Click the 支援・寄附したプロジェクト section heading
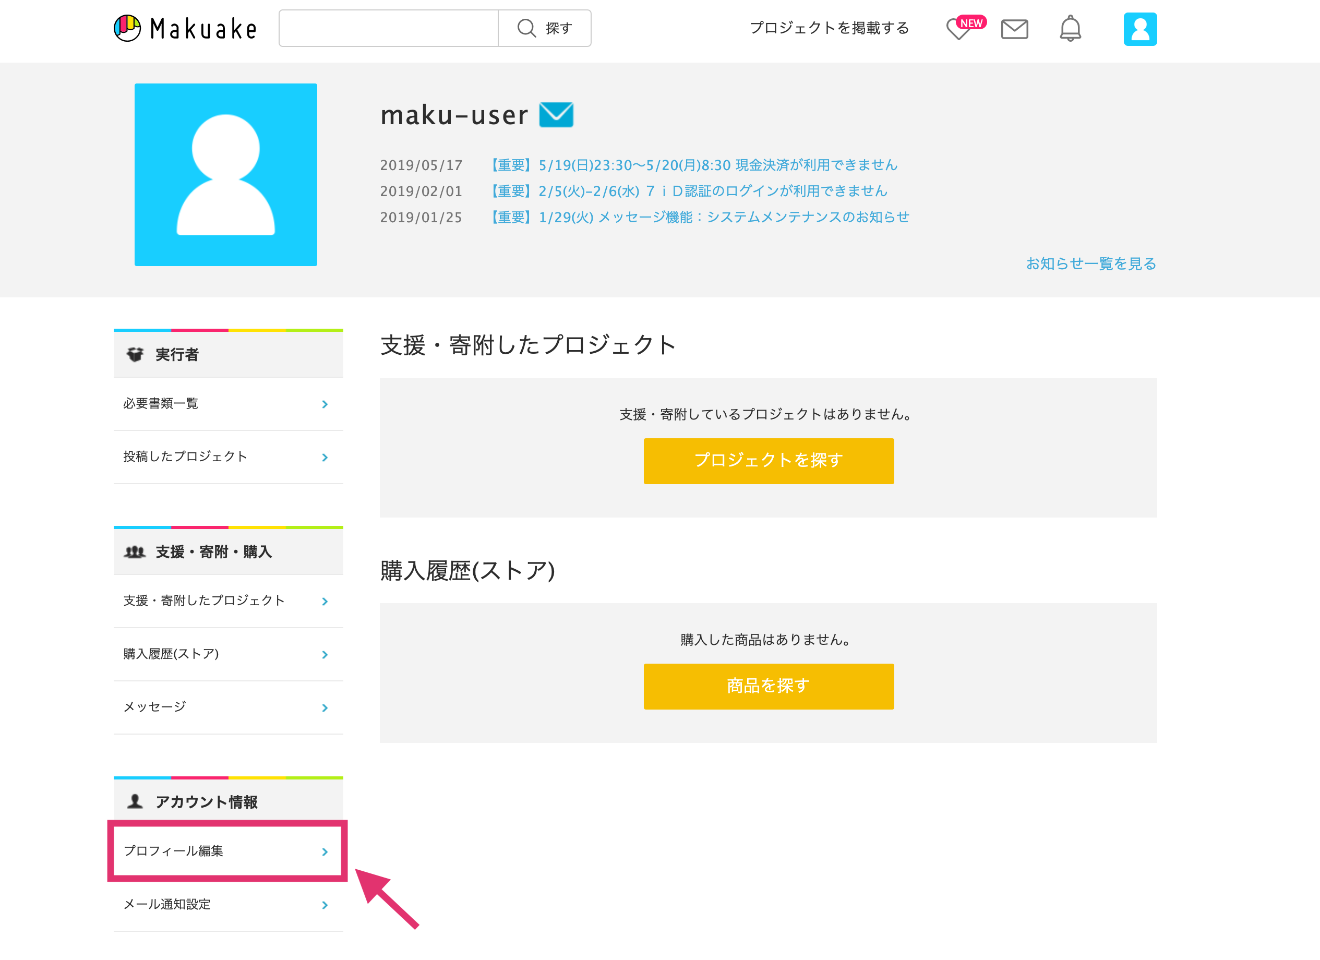The width and height of the screenshot is (1320, 960). 529,345
